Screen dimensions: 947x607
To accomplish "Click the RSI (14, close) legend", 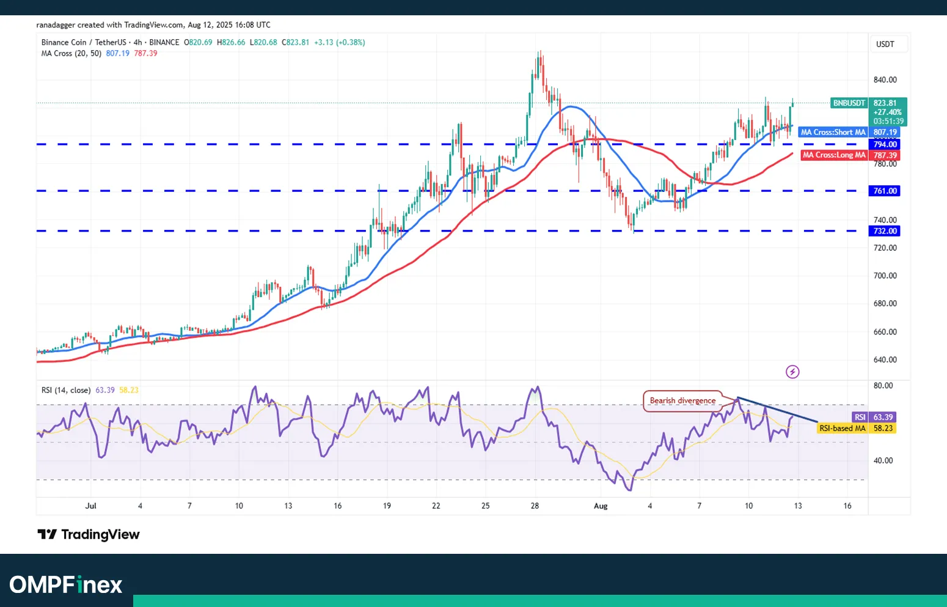I will point(66,390).
